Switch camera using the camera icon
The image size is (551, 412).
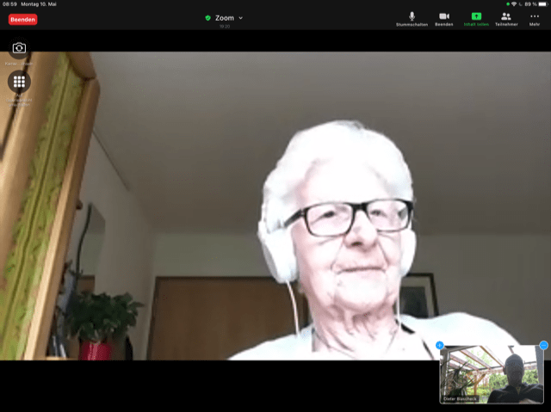click(19, 49)
